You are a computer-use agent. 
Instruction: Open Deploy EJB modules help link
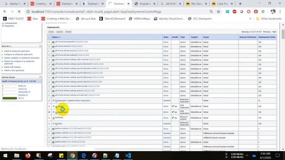pos(12,67)
